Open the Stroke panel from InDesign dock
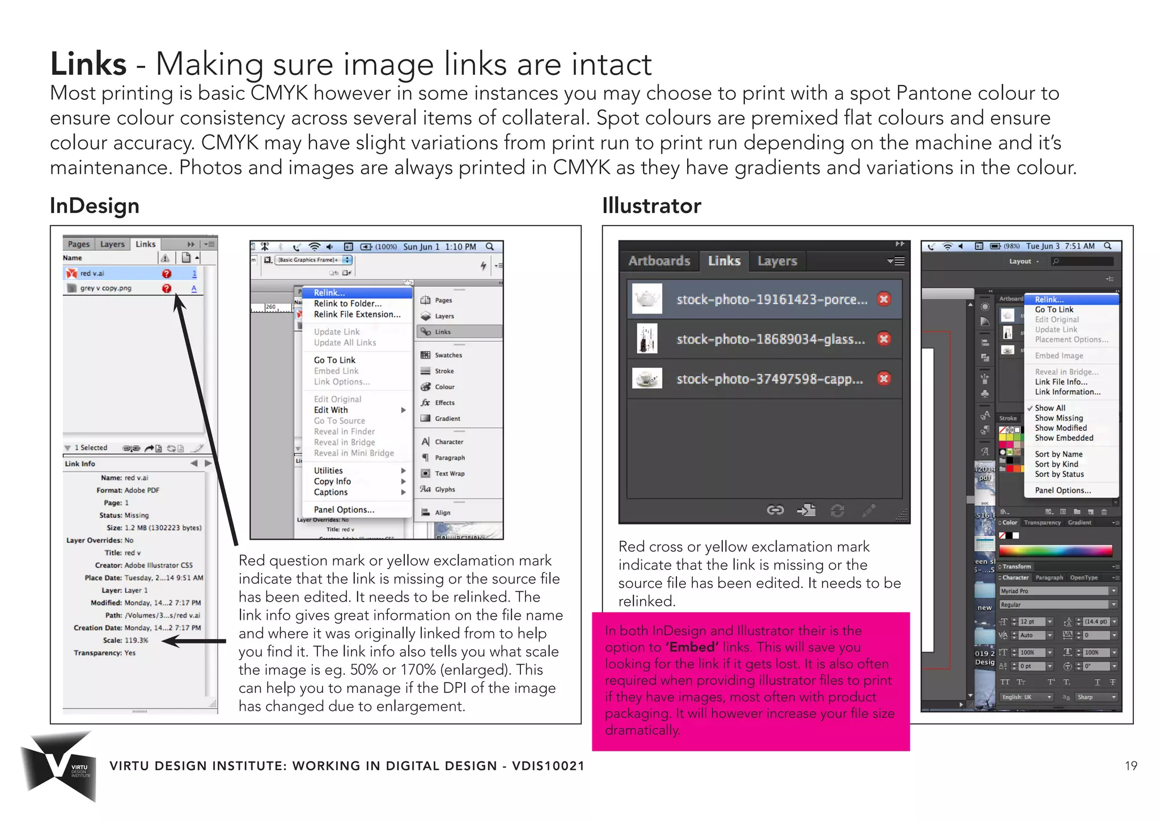Image resolution: width=1161 pixels, height=821 pixels. point(437,371)
